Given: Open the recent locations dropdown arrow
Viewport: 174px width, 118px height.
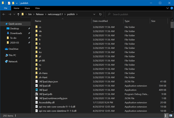Looking at the screenshot, I should pyautogui.click(x=14, y=14).
